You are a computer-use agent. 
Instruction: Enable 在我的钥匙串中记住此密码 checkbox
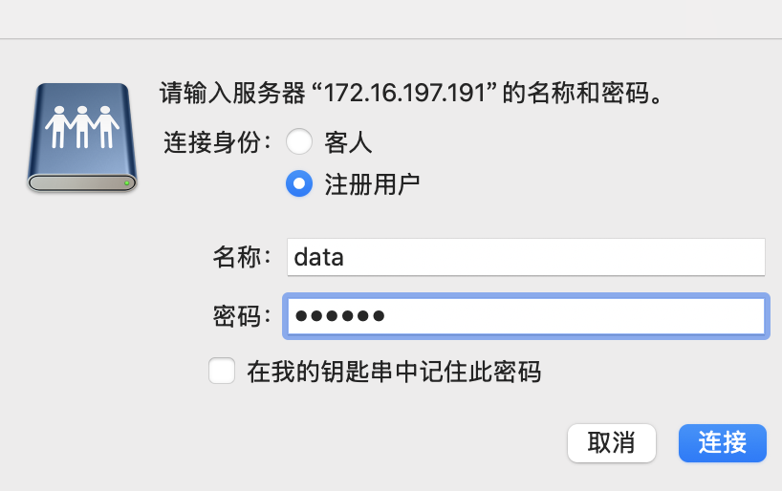tap(222, 371)
